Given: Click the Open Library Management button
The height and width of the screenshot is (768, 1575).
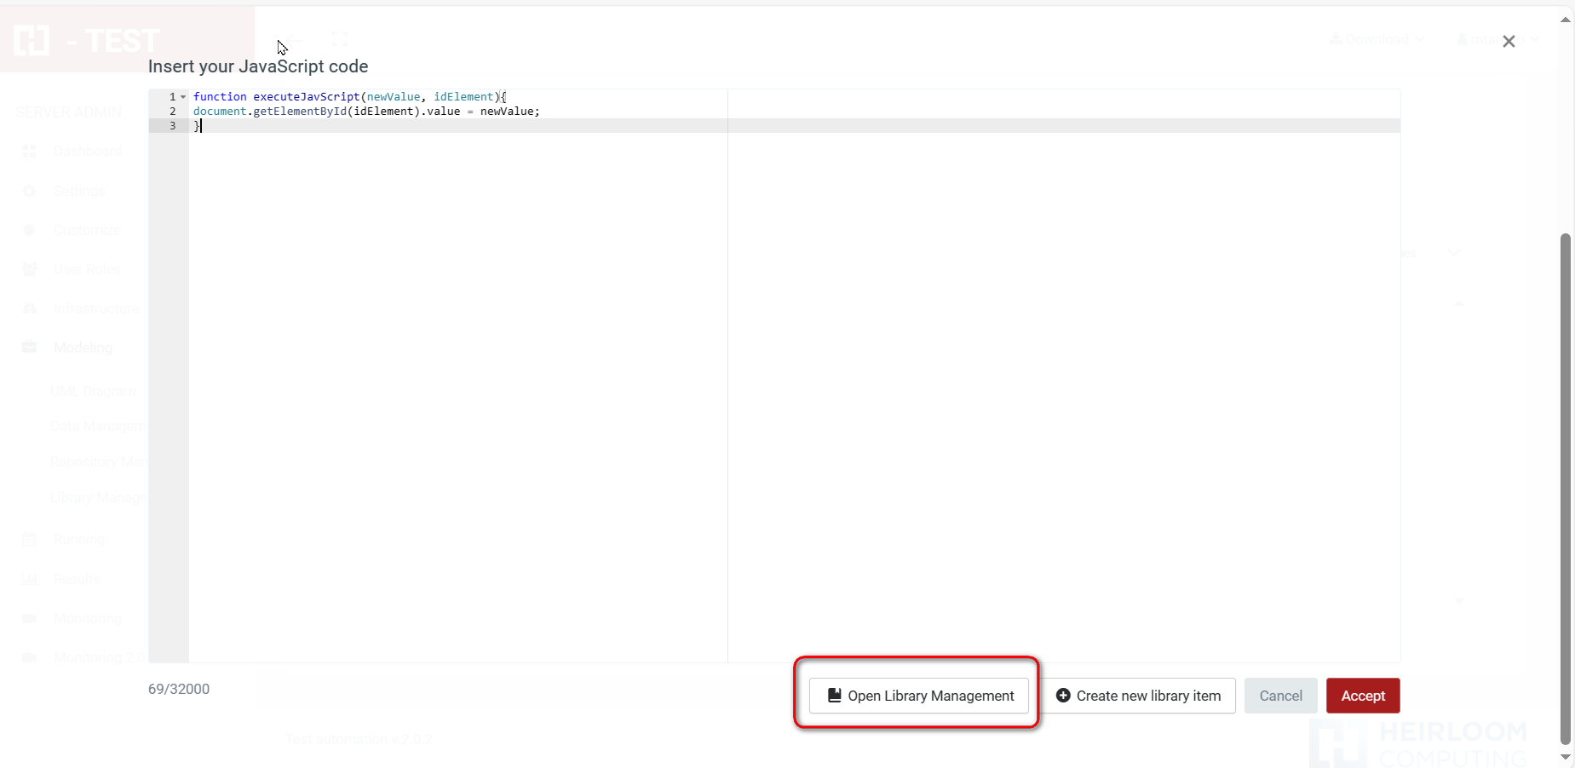Looking at the screenshot, I should click(918, 696).
